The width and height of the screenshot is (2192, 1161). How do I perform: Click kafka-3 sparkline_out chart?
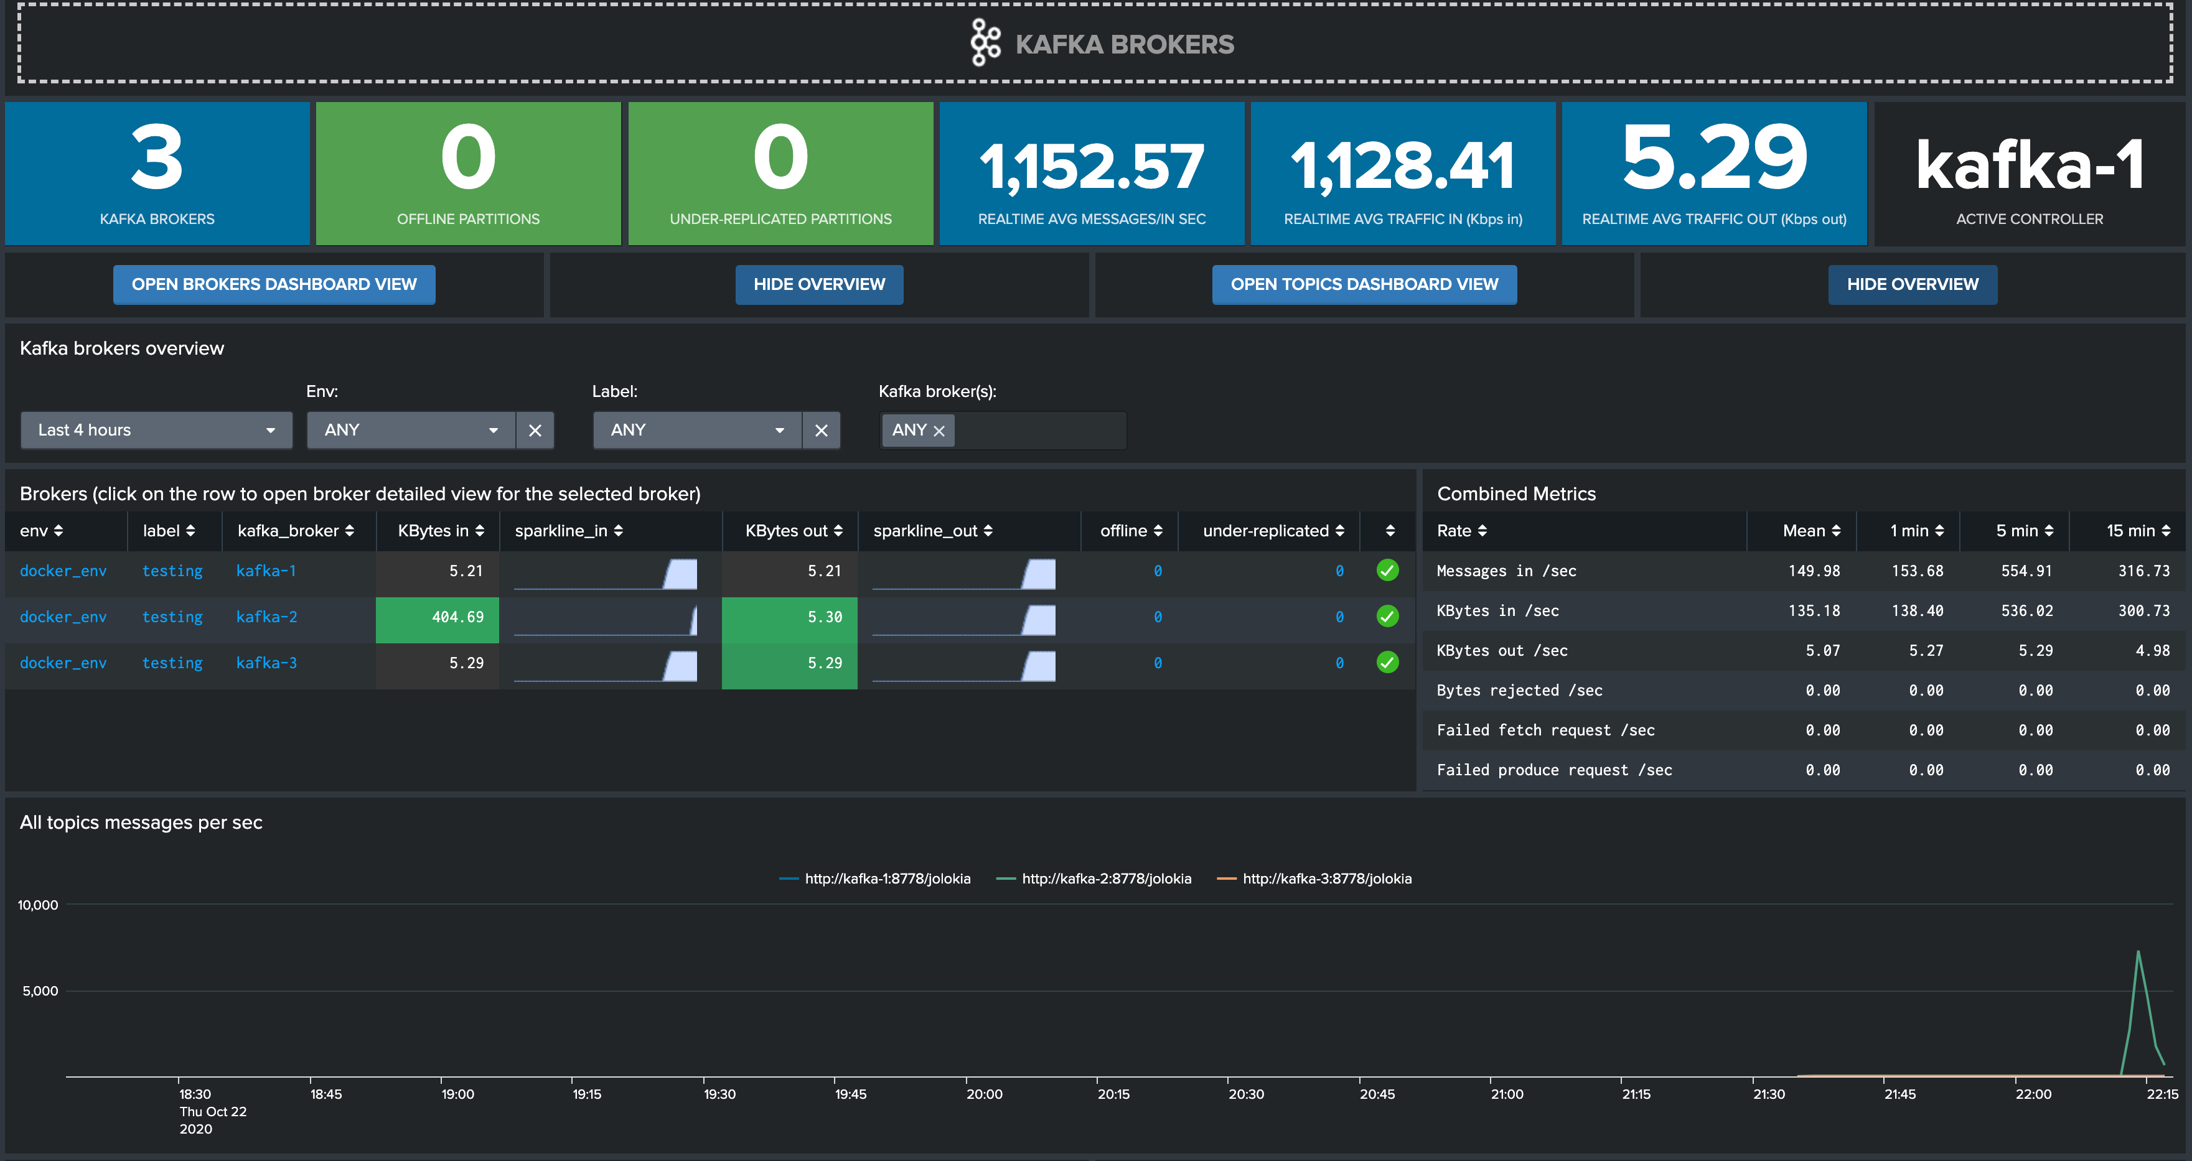click(963, 665)
